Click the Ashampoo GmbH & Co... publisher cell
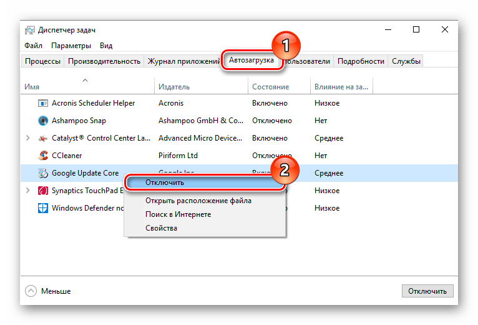Viewport: 478px width, 325px height. click(201, 121)
